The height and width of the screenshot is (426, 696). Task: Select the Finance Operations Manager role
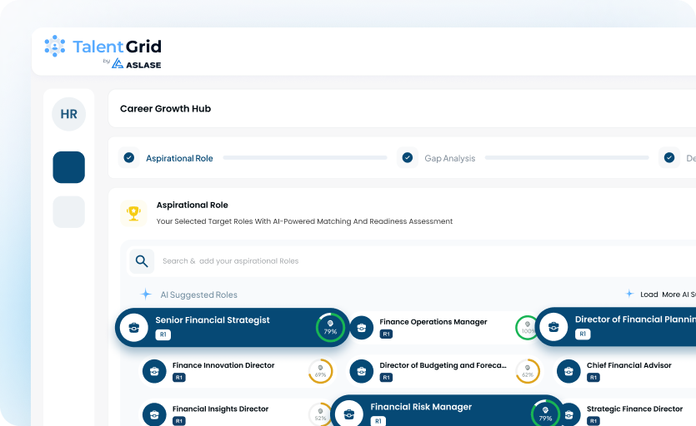pyautogui.click(x=444, y=328)
